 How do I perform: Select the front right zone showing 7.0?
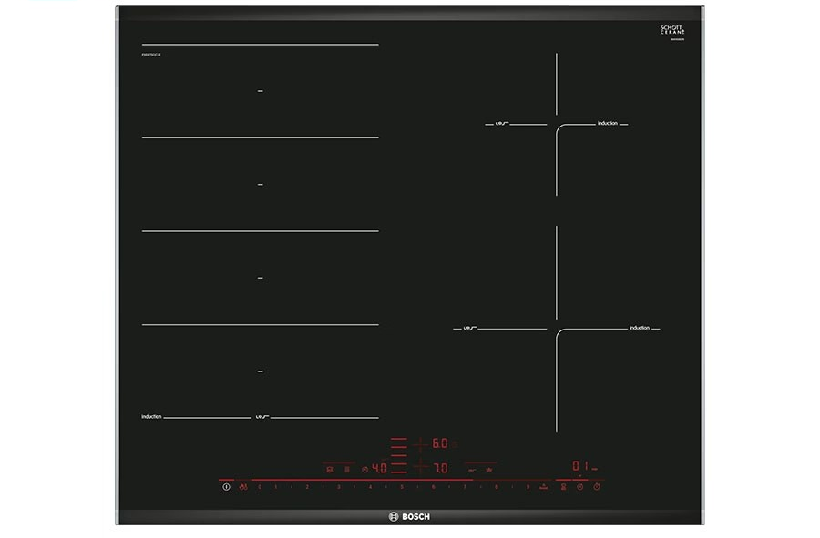pos(439,468)
